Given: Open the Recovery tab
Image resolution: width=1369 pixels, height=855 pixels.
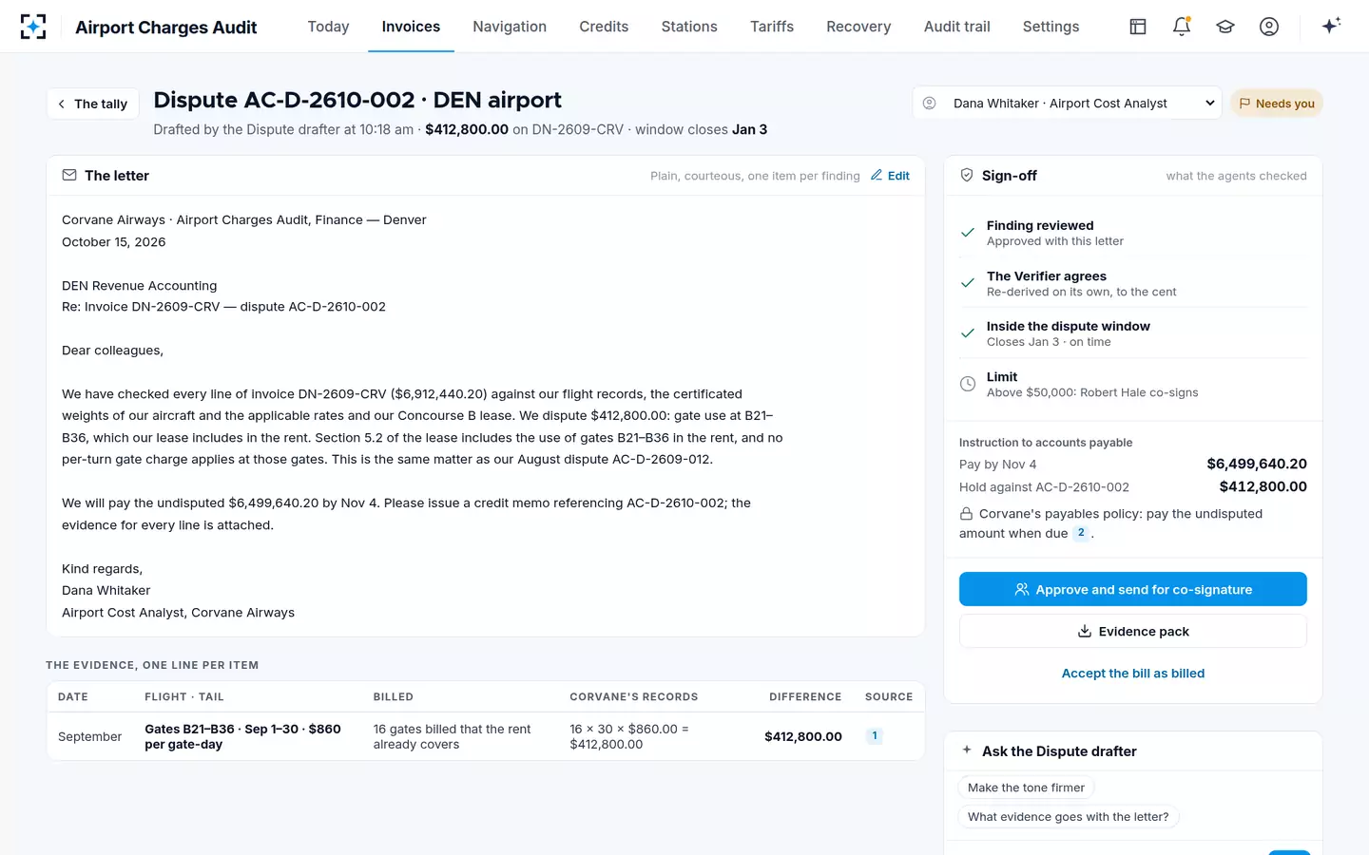Looking at the screenshot, I should (x=858, y=27).
